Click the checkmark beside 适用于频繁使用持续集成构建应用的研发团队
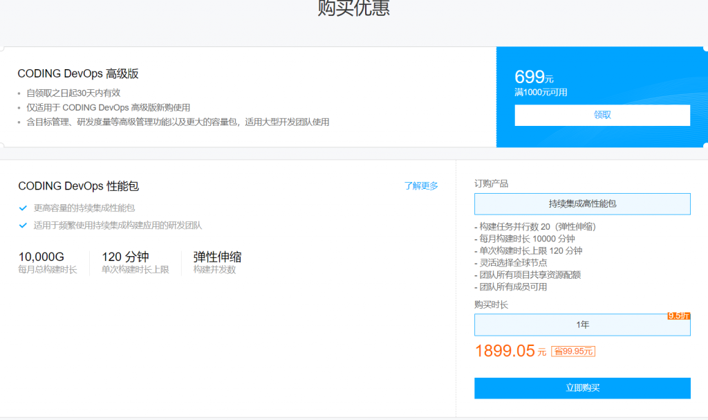 [x=23, y=225]
